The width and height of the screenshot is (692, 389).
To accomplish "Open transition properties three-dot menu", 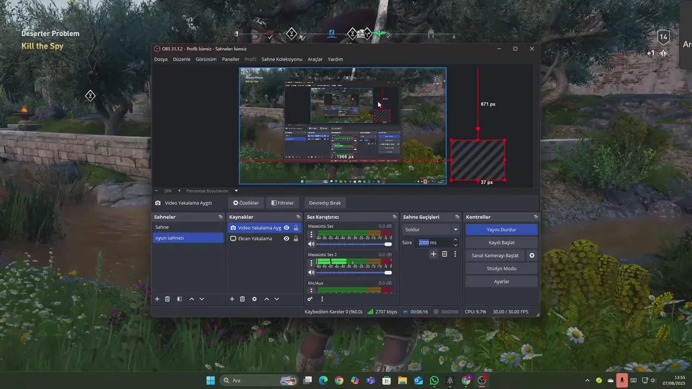I will tap(455, 254).
